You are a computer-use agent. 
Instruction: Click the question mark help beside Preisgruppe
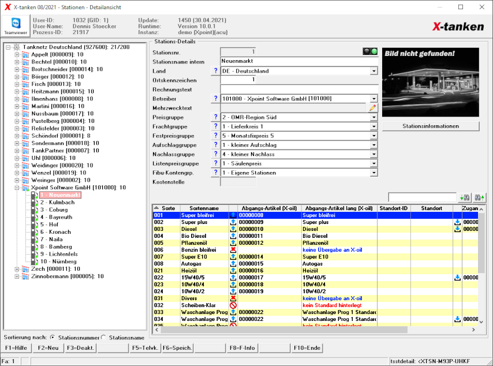click(215, 117)
